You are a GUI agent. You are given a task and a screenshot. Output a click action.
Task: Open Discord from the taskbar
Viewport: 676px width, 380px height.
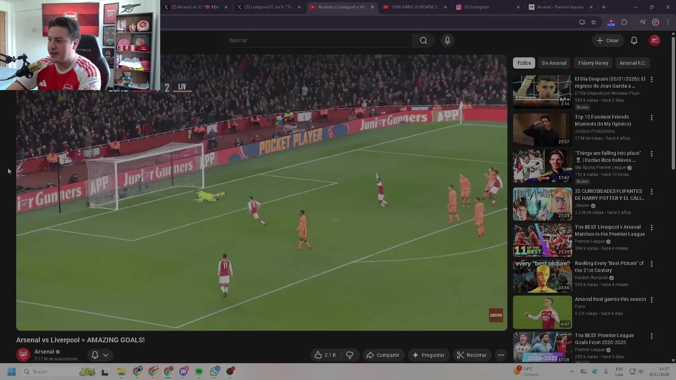pos(184,372)
